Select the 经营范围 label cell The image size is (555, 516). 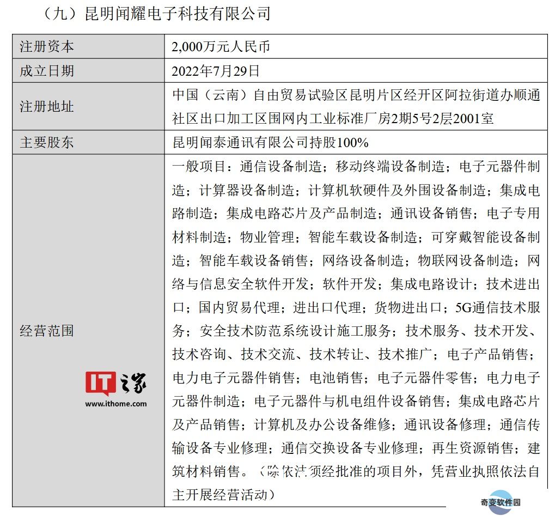pos(88,331)
